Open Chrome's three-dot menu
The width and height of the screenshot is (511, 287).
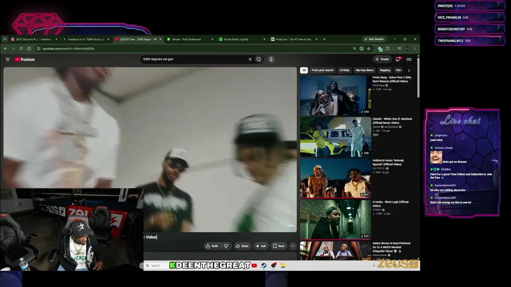(415, 49)
